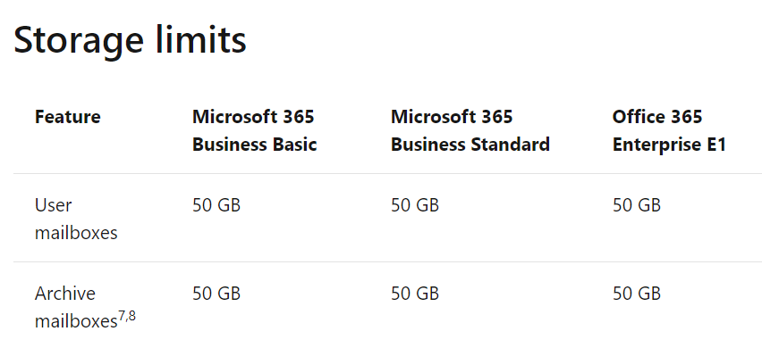Select the Feature column header
The image size is (762, 348).
tap(68, 117)
